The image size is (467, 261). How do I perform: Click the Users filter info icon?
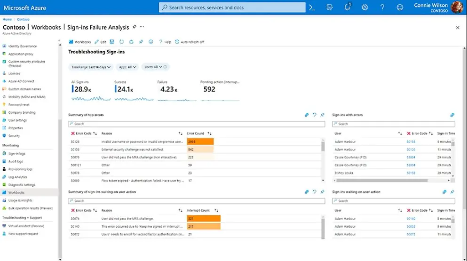click(x=165, y=67)
